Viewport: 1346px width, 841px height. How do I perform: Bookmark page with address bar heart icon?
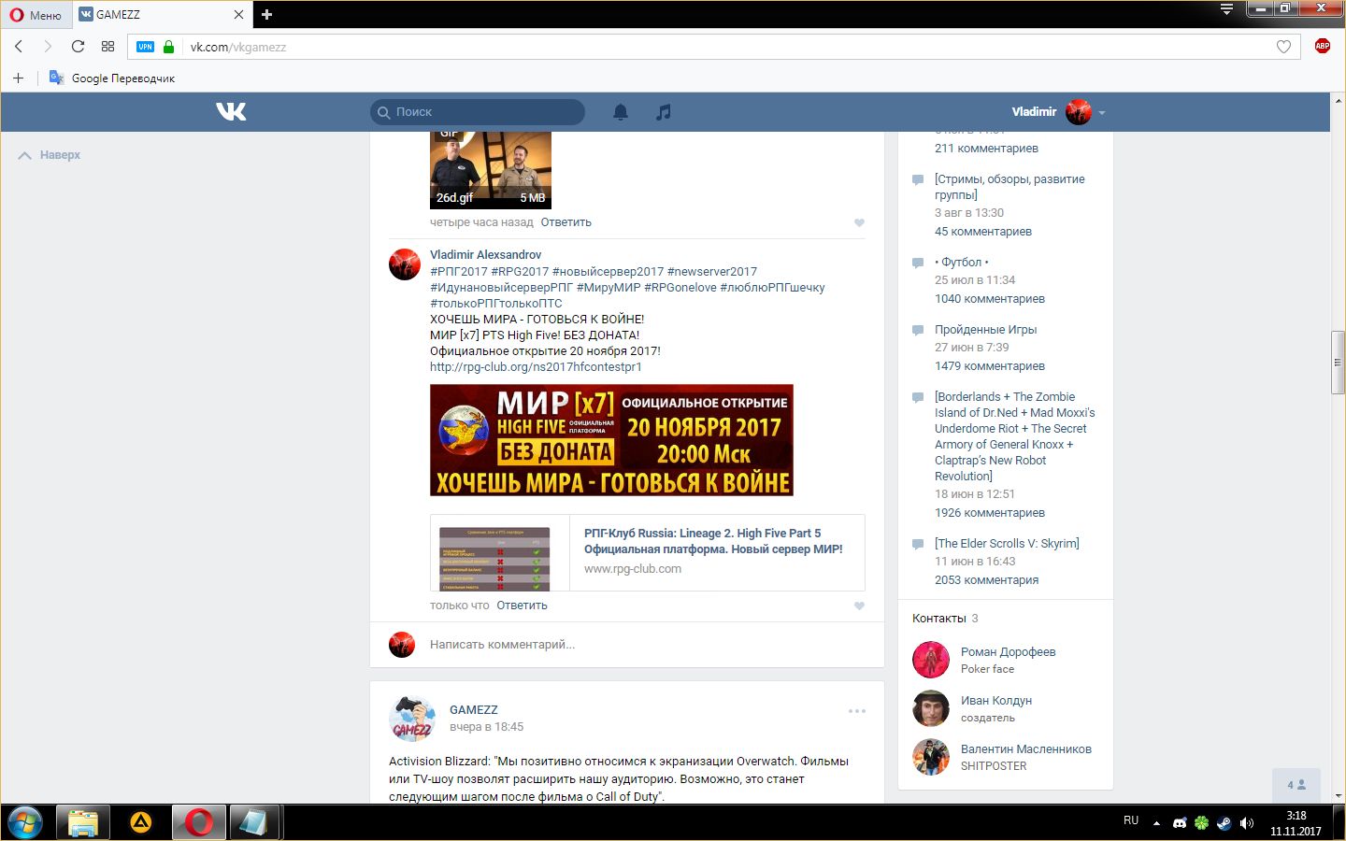coord(1283,47)
